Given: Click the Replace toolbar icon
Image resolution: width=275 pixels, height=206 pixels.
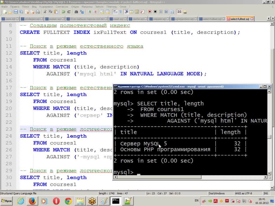Looking at the screenshot, I should [82, 12].
